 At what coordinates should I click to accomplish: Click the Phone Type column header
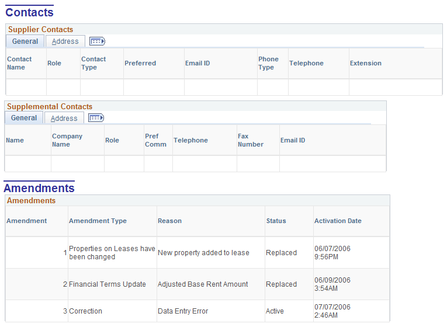268,63
